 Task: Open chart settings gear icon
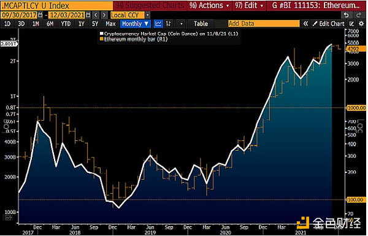click(361, 24)
